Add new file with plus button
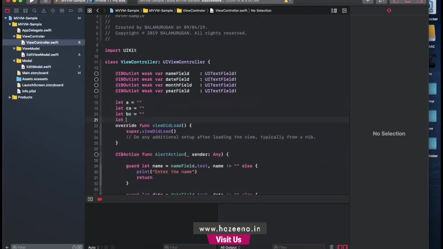Screen dimensions: 443x249 7,247
